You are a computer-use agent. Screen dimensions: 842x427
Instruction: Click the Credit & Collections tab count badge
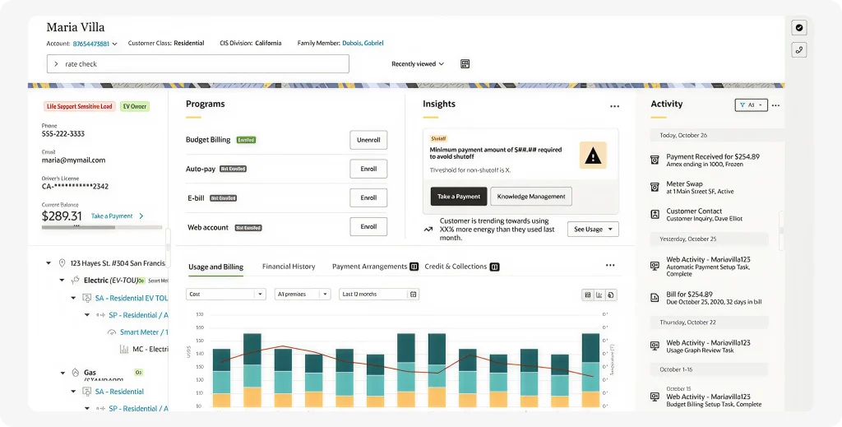click(x=494, y=267)
